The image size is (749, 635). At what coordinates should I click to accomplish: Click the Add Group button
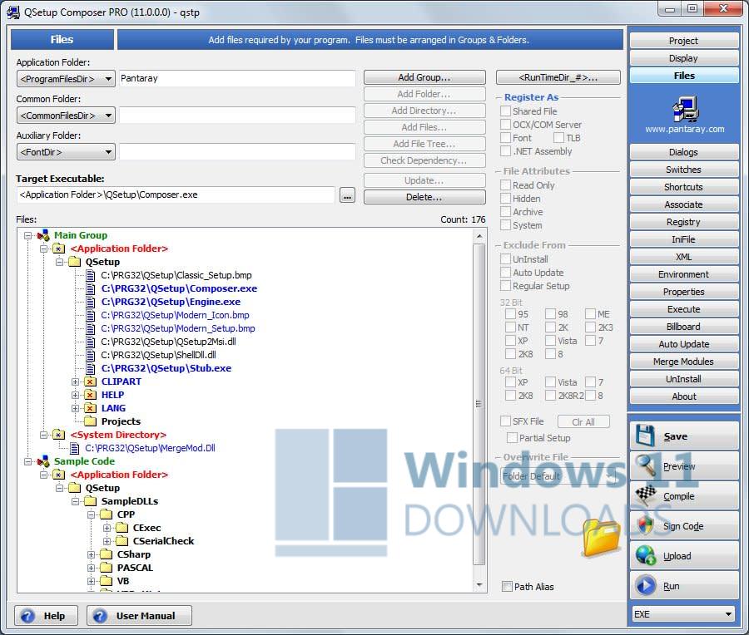(x=424, y=76)
